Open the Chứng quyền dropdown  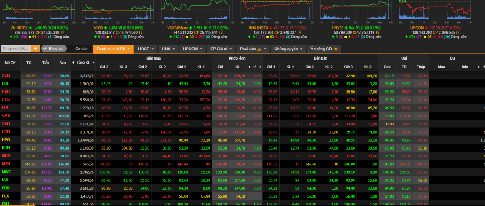(288, 49)
